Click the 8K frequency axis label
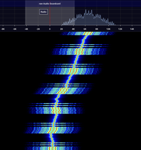 (x=97, y=29)
